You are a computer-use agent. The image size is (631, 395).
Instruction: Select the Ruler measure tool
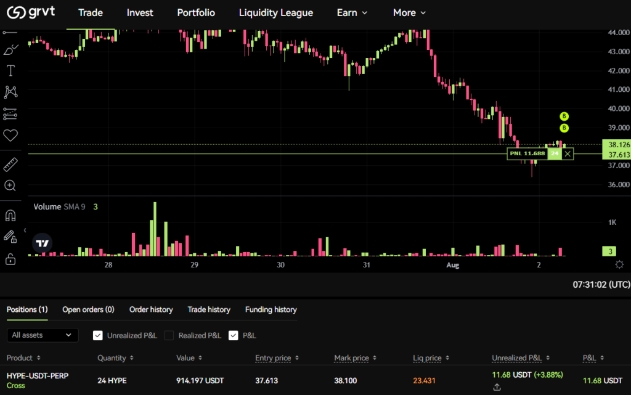[x=10, y=165]
